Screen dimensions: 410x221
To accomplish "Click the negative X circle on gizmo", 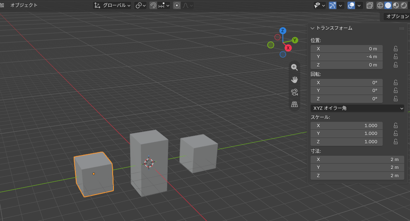I will pyautogui.click(x=277, y=37).
